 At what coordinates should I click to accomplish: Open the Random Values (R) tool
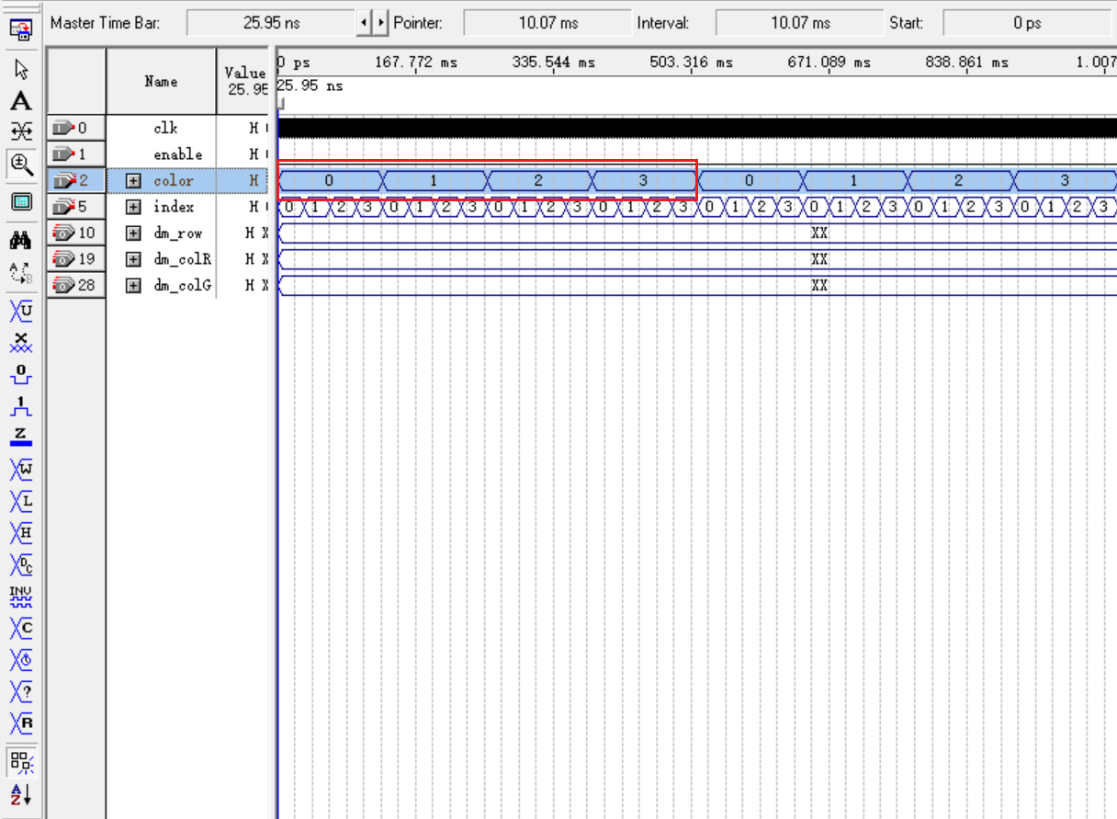(x=22, y=723)
